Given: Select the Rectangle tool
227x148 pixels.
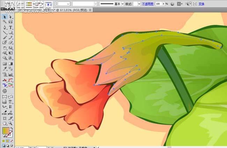Looking at the screenshot, I should [x=11, y=32].
